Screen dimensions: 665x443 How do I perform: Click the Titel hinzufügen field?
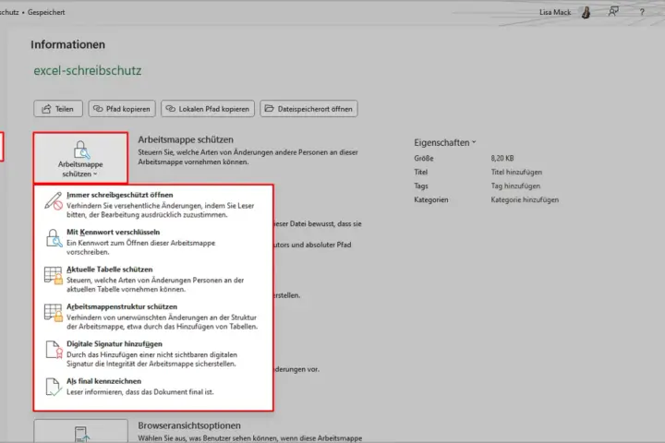[516, 172]
